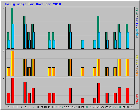Select day label "30" on the x-axis
Screen dimensions: 140x110
tap(127, 107)
